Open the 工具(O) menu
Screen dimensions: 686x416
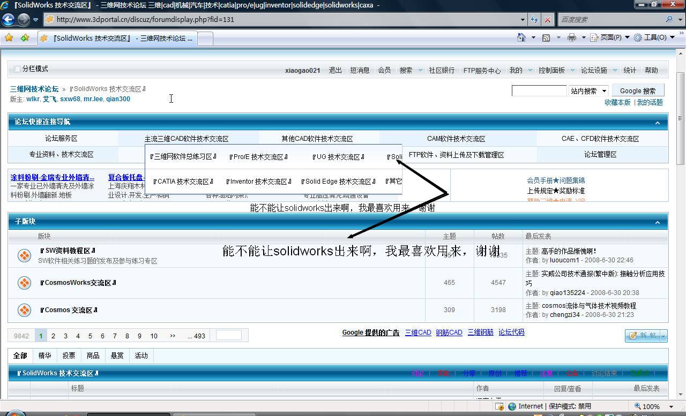[x=654, y=37]
